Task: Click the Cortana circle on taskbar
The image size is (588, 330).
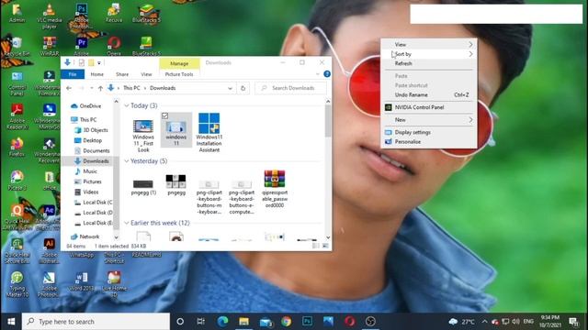Action: click(x=180, y=322)
